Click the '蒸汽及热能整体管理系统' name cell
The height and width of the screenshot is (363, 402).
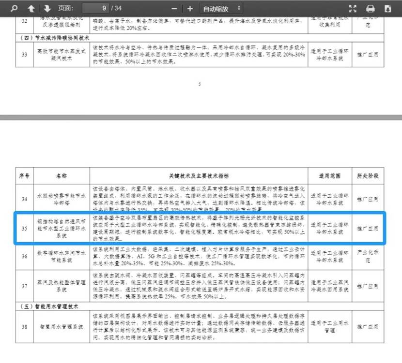point(62,286)
